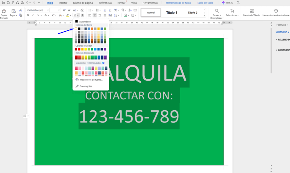The height and width of the screenshot is (173, 290).
Task: Click the search magnifier next to WPS AI
Action: pos(238,3)
